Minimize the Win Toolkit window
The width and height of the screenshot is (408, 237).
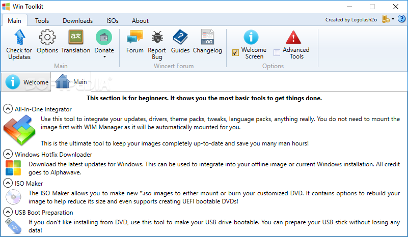(x=349, y=7)
